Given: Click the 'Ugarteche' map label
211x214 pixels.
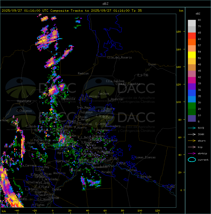Looking at the screenshot, I should (x=63, y=161).
